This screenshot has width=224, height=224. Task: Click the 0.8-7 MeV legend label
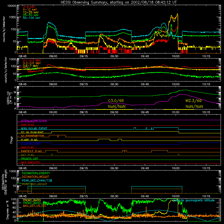tap(31, 66)
